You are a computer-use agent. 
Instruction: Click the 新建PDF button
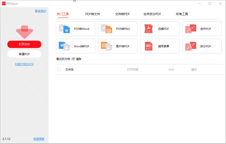(24, 54)
